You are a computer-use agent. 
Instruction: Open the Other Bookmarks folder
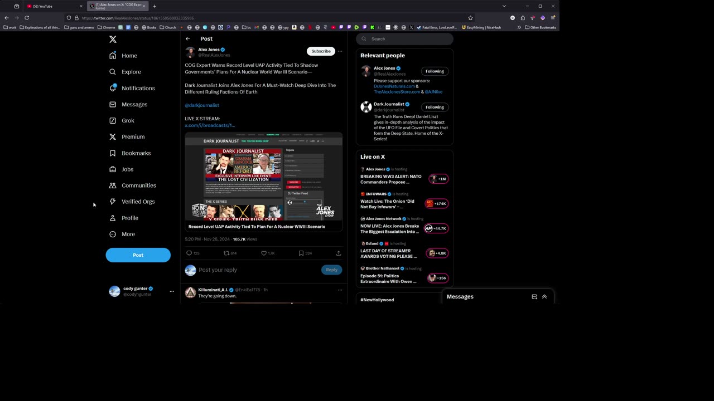[x=540, y=27]
